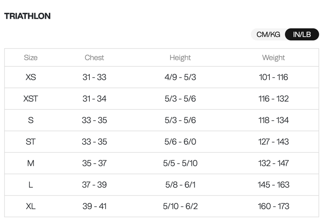Image resolution: width=328 pixels, height=223 pixels.
Task: Click the Height column header
Action: coord(180,58)
